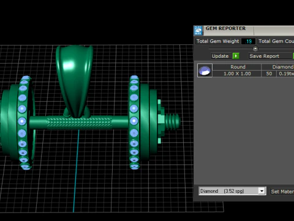Select the 'Round' cell in gem table
Image resolution: width=294 pixels, height=221 pixels.
[237, 67]
